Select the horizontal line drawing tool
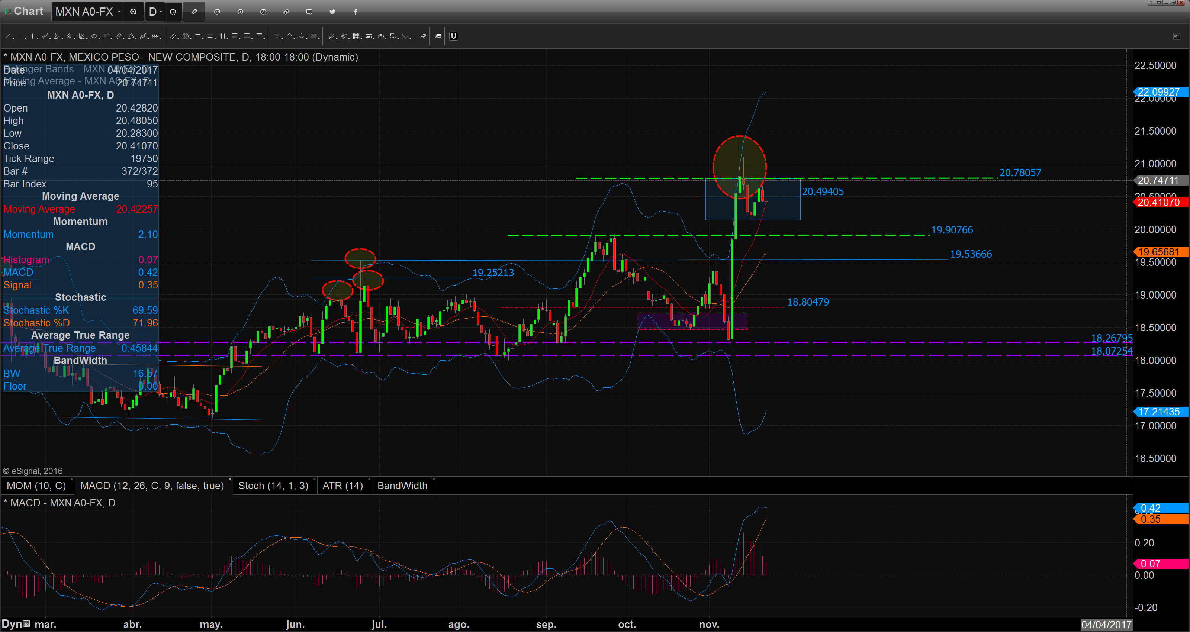 (21, 36)
